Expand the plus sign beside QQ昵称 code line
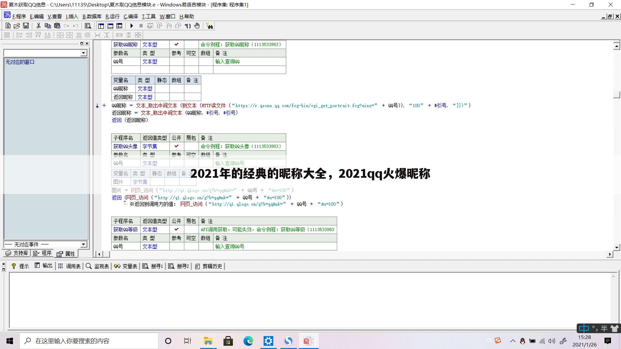The width and height of the screenshot is (621, 349). coord(104,105)
